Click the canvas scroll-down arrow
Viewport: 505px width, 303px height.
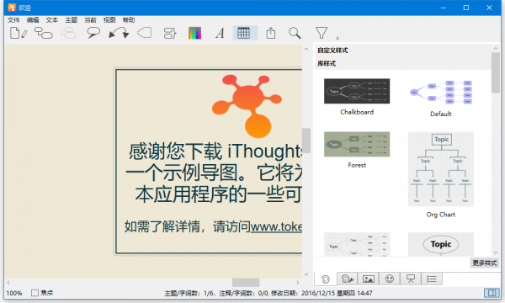point(306,274)
